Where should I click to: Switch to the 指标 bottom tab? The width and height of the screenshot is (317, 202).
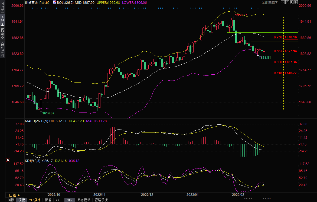(x=11, y=200)
